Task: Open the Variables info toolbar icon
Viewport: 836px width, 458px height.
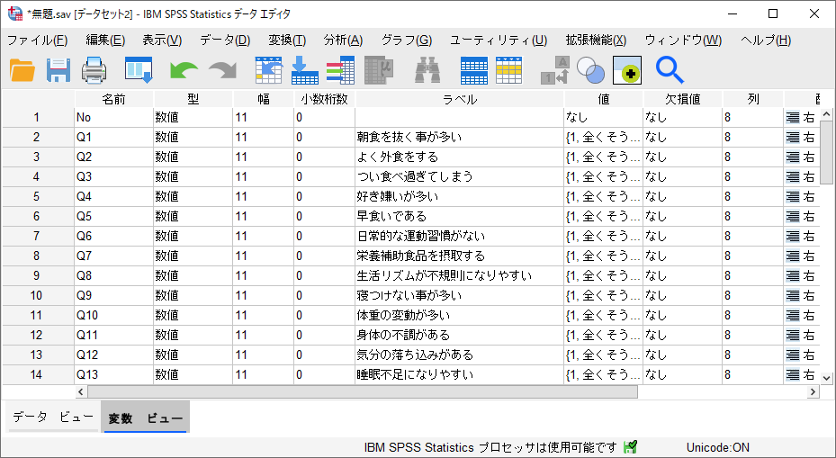Action: point(341,70)
